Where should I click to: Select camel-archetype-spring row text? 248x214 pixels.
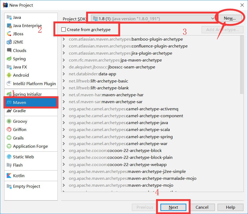pyautogui.click(x=121, y=137)
